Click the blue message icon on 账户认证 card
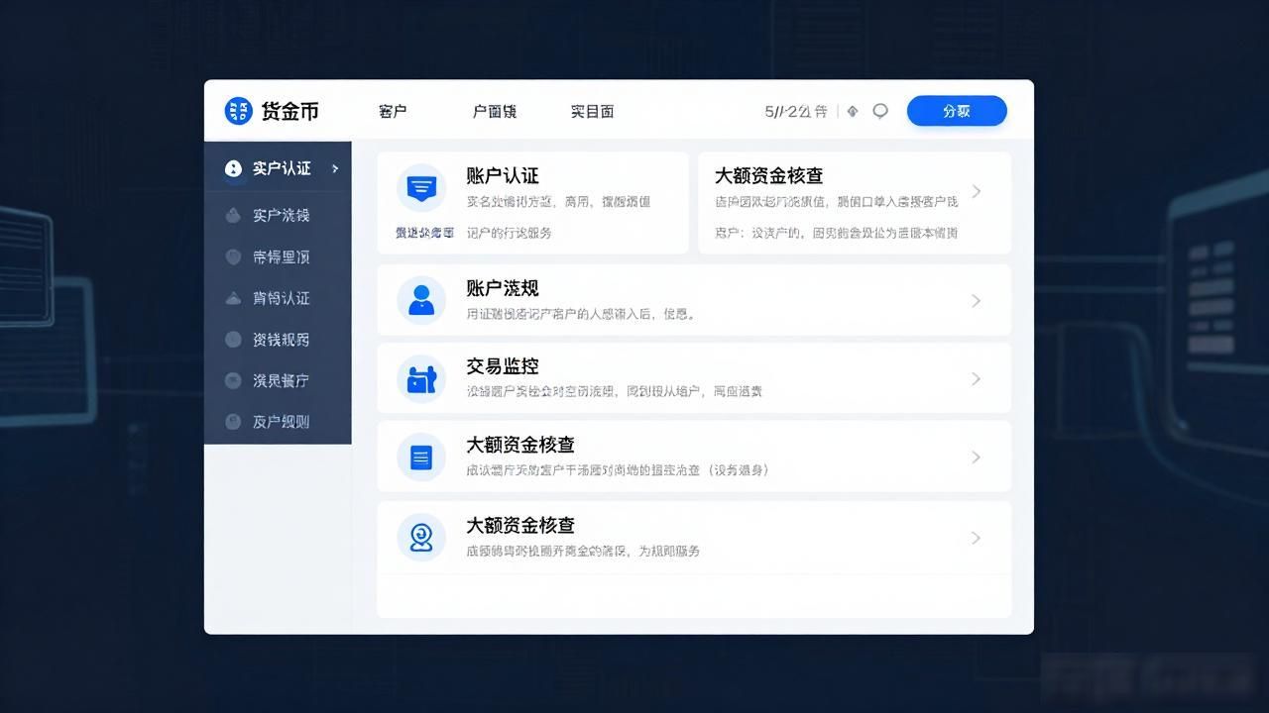 click(421, 188)
